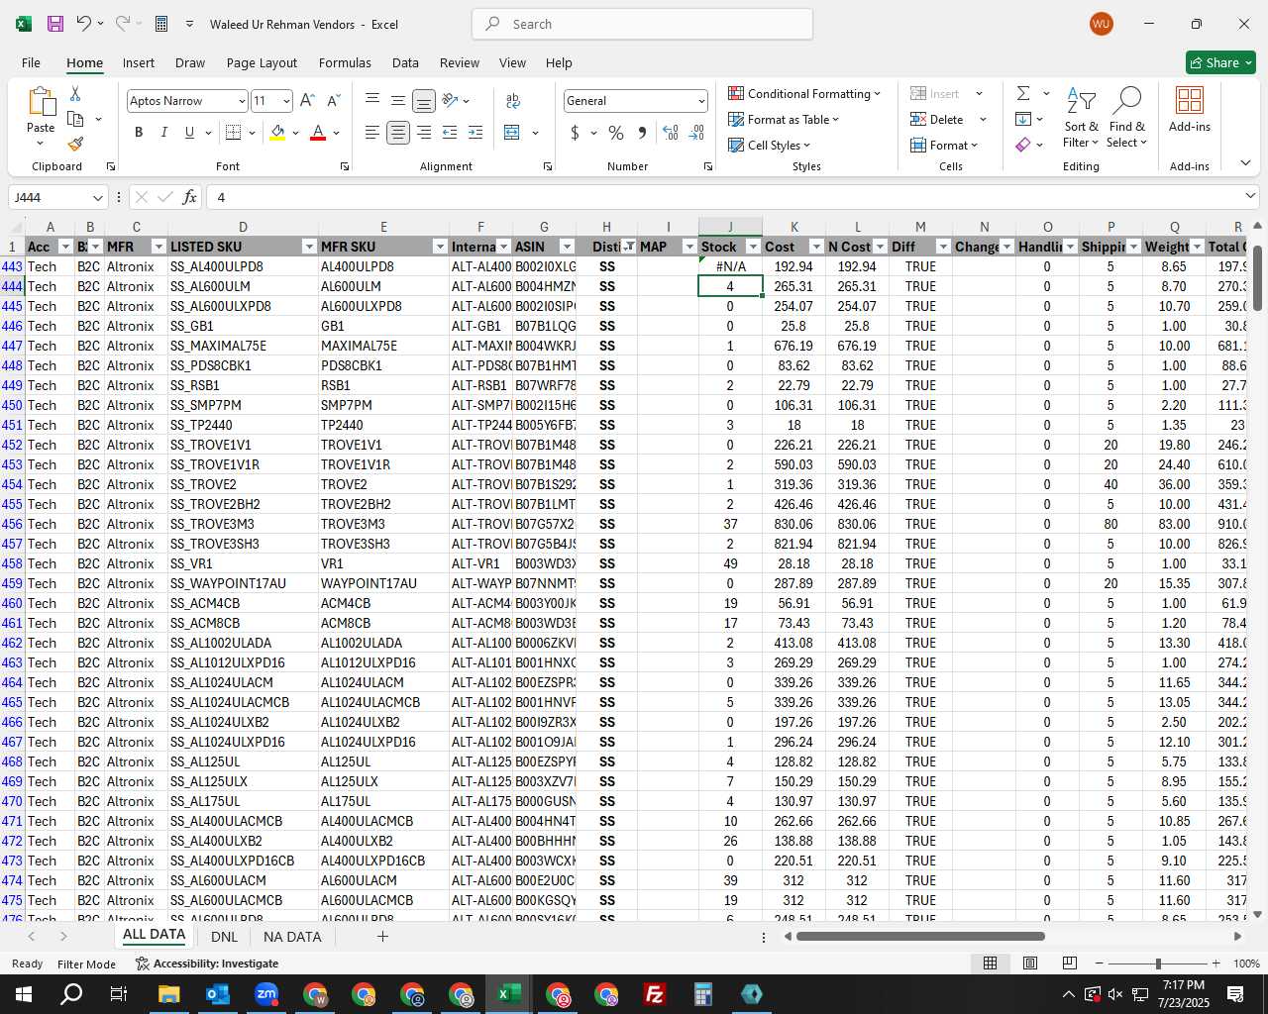
Task: Toggle Align Left
Action: pos(372,133)
